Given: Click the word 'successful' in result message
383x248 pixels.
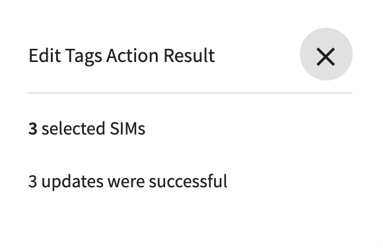Looking at the screenshot, I should (188, 181).
